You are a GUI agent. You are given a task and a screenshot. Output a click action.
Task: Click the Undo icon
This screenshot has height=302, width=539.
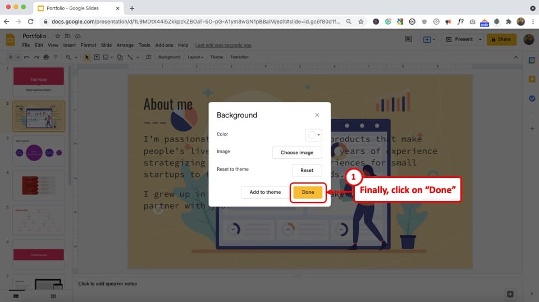click(x=26, y=57)
